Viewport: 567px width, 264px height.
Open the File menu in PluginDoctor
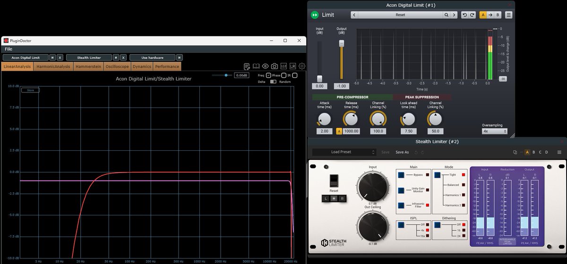[x=9, y=49]
